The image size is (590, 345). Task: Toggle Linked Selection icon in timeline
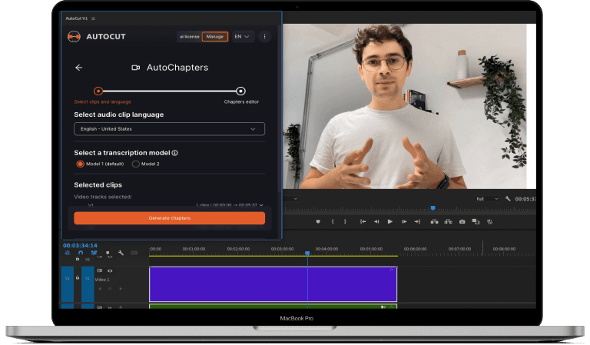click(x=94, y=254)
